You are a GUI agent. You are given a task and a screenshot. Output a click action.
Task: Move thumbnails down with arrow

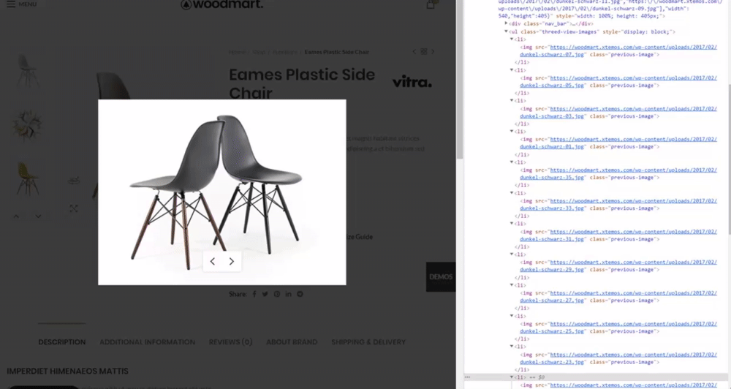click(x=38, y=216)
